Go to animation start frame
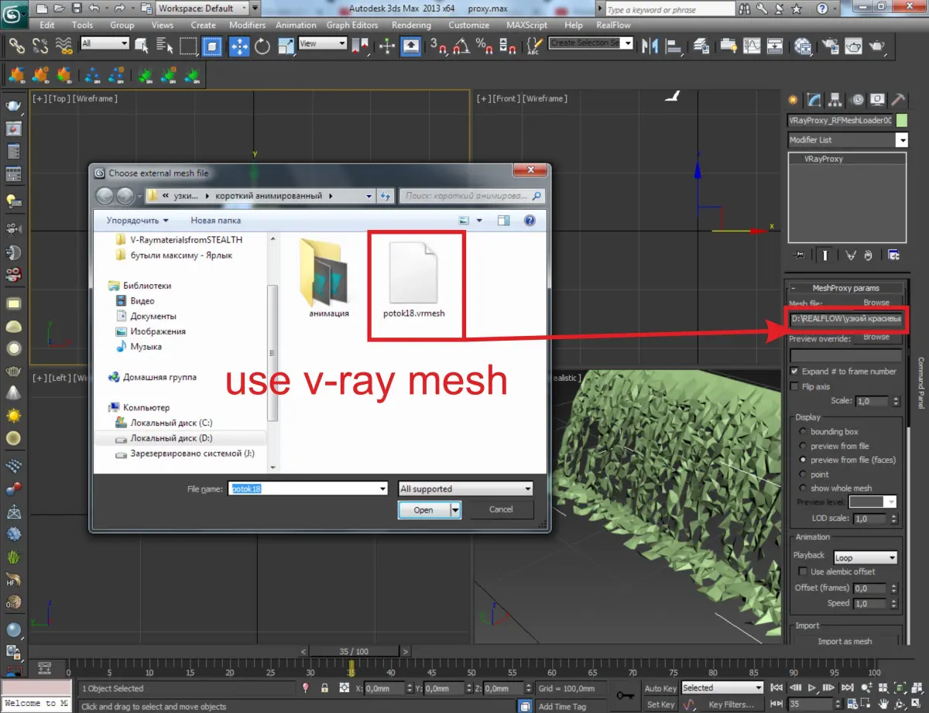This screenshot has height=713, width=929. (x=776, y=687)
